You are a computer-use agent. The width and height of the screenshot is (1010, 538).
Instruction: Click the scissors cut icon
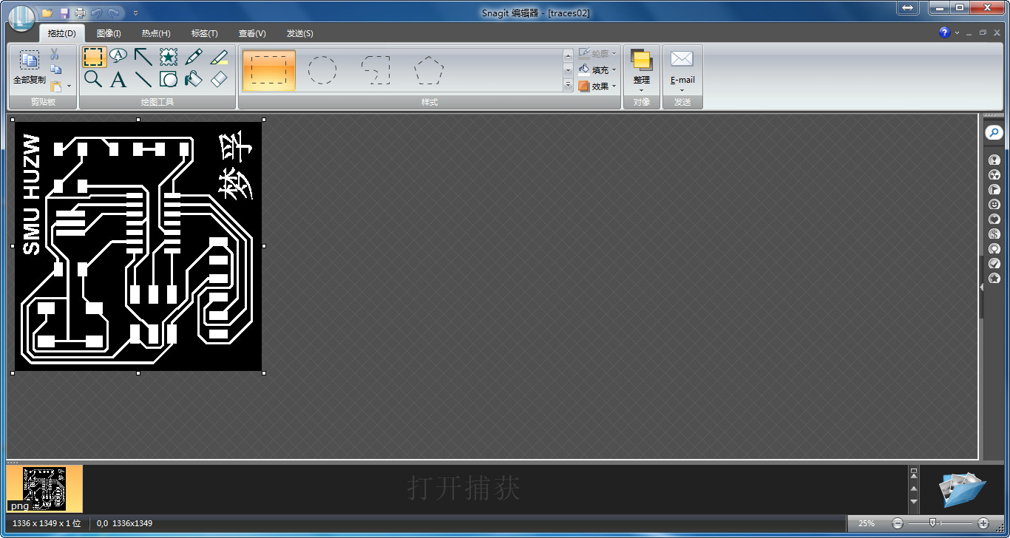pyautogui.click(x=55, y=54)
